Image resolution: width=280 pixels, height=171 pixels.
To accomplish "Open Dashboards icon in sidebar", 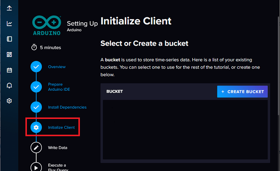I will pos(9,55).
